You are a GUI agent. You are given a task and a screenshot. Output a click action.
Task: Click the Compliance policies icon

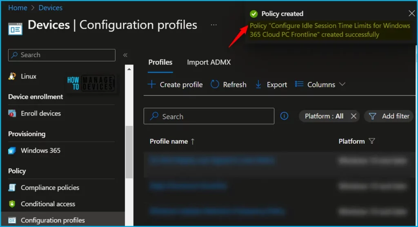pyautogui.click(x=12, y=187)
